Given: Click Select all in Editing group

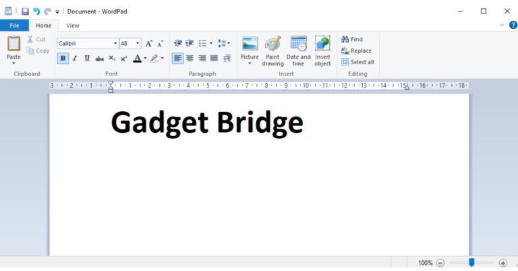Looking at the screenshot, I should (357, 62).
